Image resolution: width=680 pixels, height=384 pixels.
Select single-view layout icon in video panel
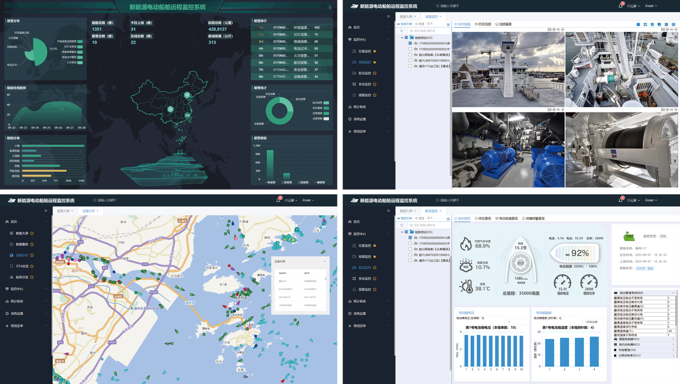point(638,24)
